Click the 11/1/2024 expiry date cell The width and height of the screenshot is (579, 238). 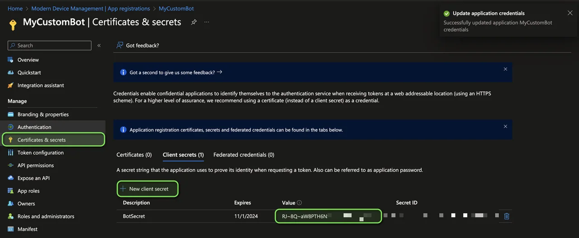coord(246,216)
